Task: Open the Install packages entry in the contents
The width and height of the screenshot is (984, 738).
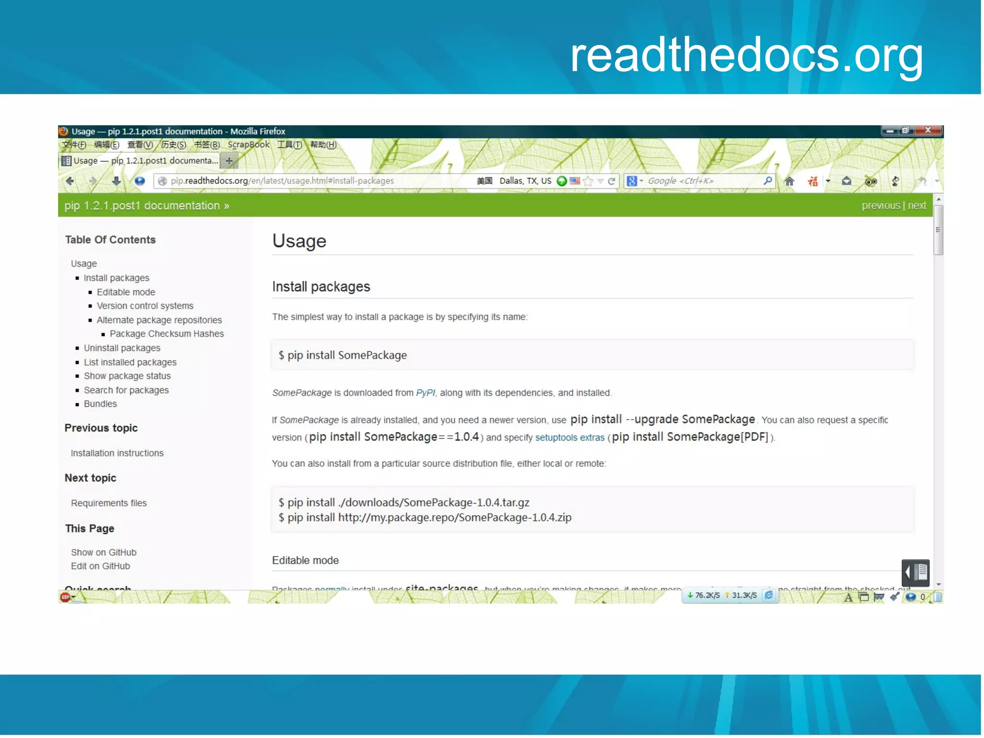Action: (x=116, y=278)
